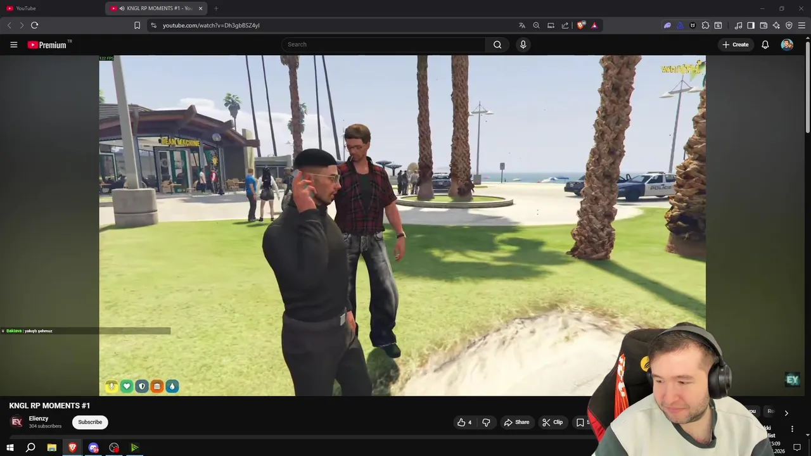Click next chip arrow in the sidebar

coord(786,413)
